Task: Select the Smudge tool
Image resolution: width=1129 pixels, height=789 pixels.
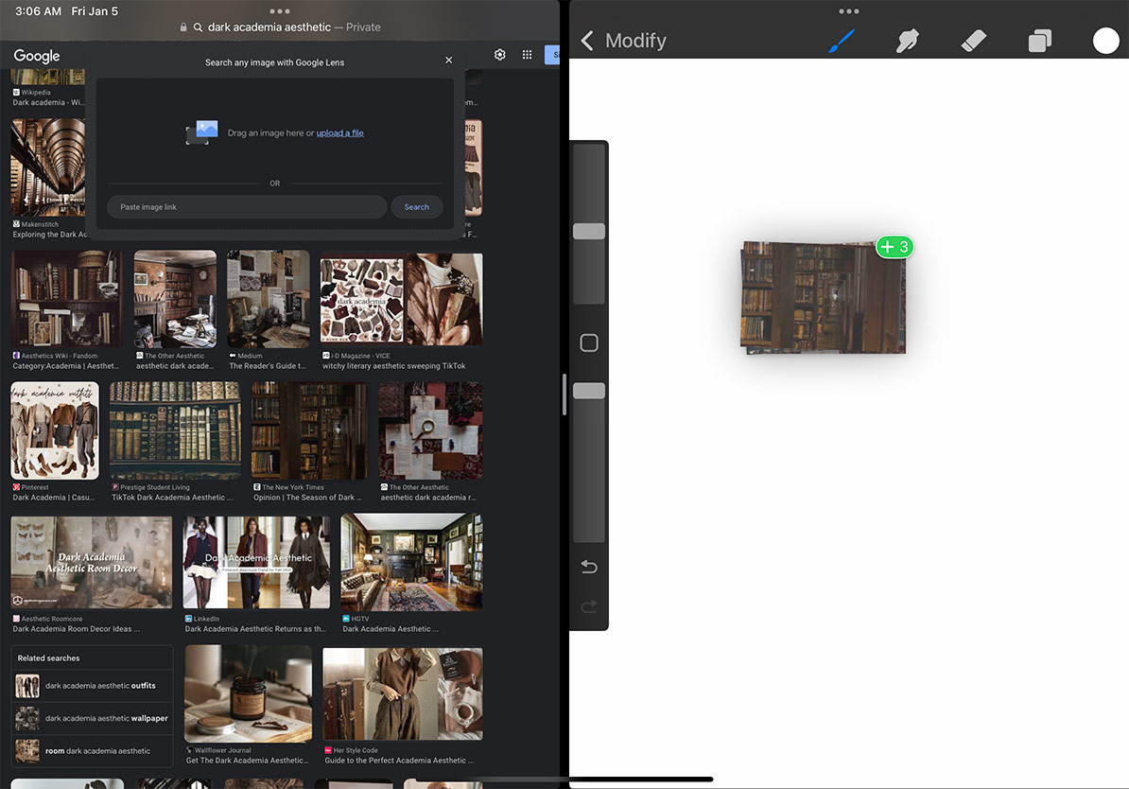Action: [x=907, y=40]
